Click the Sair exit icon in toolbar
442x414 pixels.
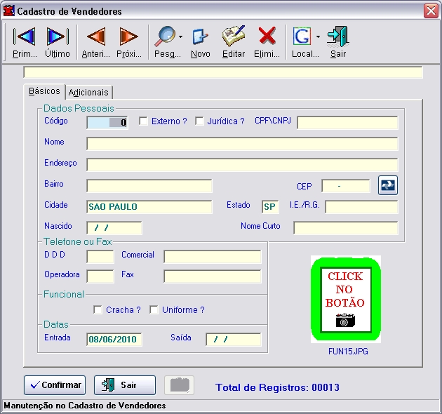point(338,41)
